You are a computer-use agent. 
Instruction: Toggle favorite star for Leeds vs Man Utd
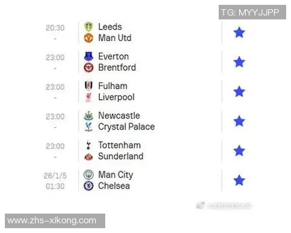pyautogui.click(x=239, y=33)
